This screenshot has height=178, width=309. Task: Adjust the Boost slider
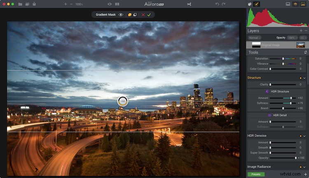[283, 109]
